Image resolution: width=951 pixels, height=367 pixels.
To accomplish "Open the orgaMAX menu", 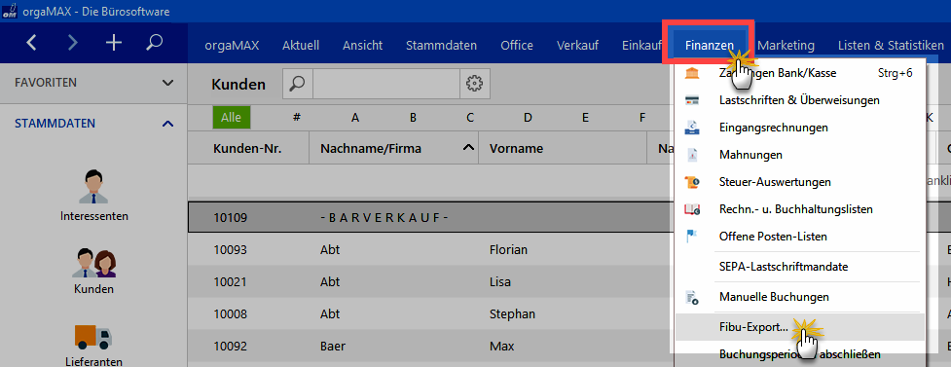I will [x=231, y=45].
